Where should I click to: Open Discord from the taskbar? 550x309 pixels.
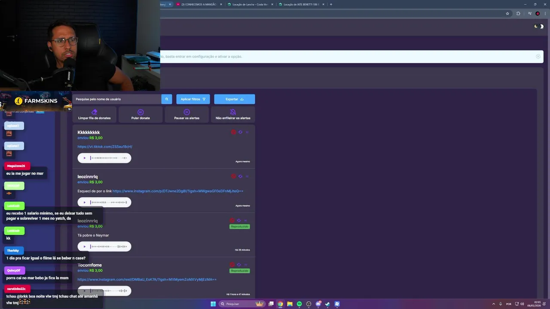[x=318, y=304]
